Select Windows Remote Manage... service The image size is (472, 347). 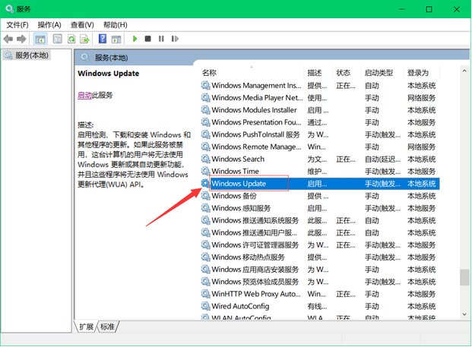coord(320,147)
